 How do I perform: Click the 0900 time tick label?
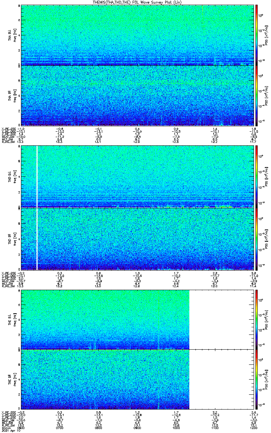point(138,428)
